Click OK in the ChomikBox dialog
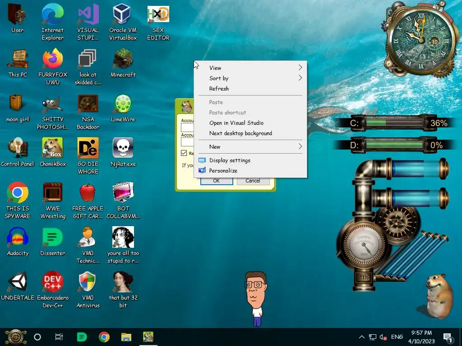The width and height of the screenshot is (462, 346). click(x=217, y=181)
